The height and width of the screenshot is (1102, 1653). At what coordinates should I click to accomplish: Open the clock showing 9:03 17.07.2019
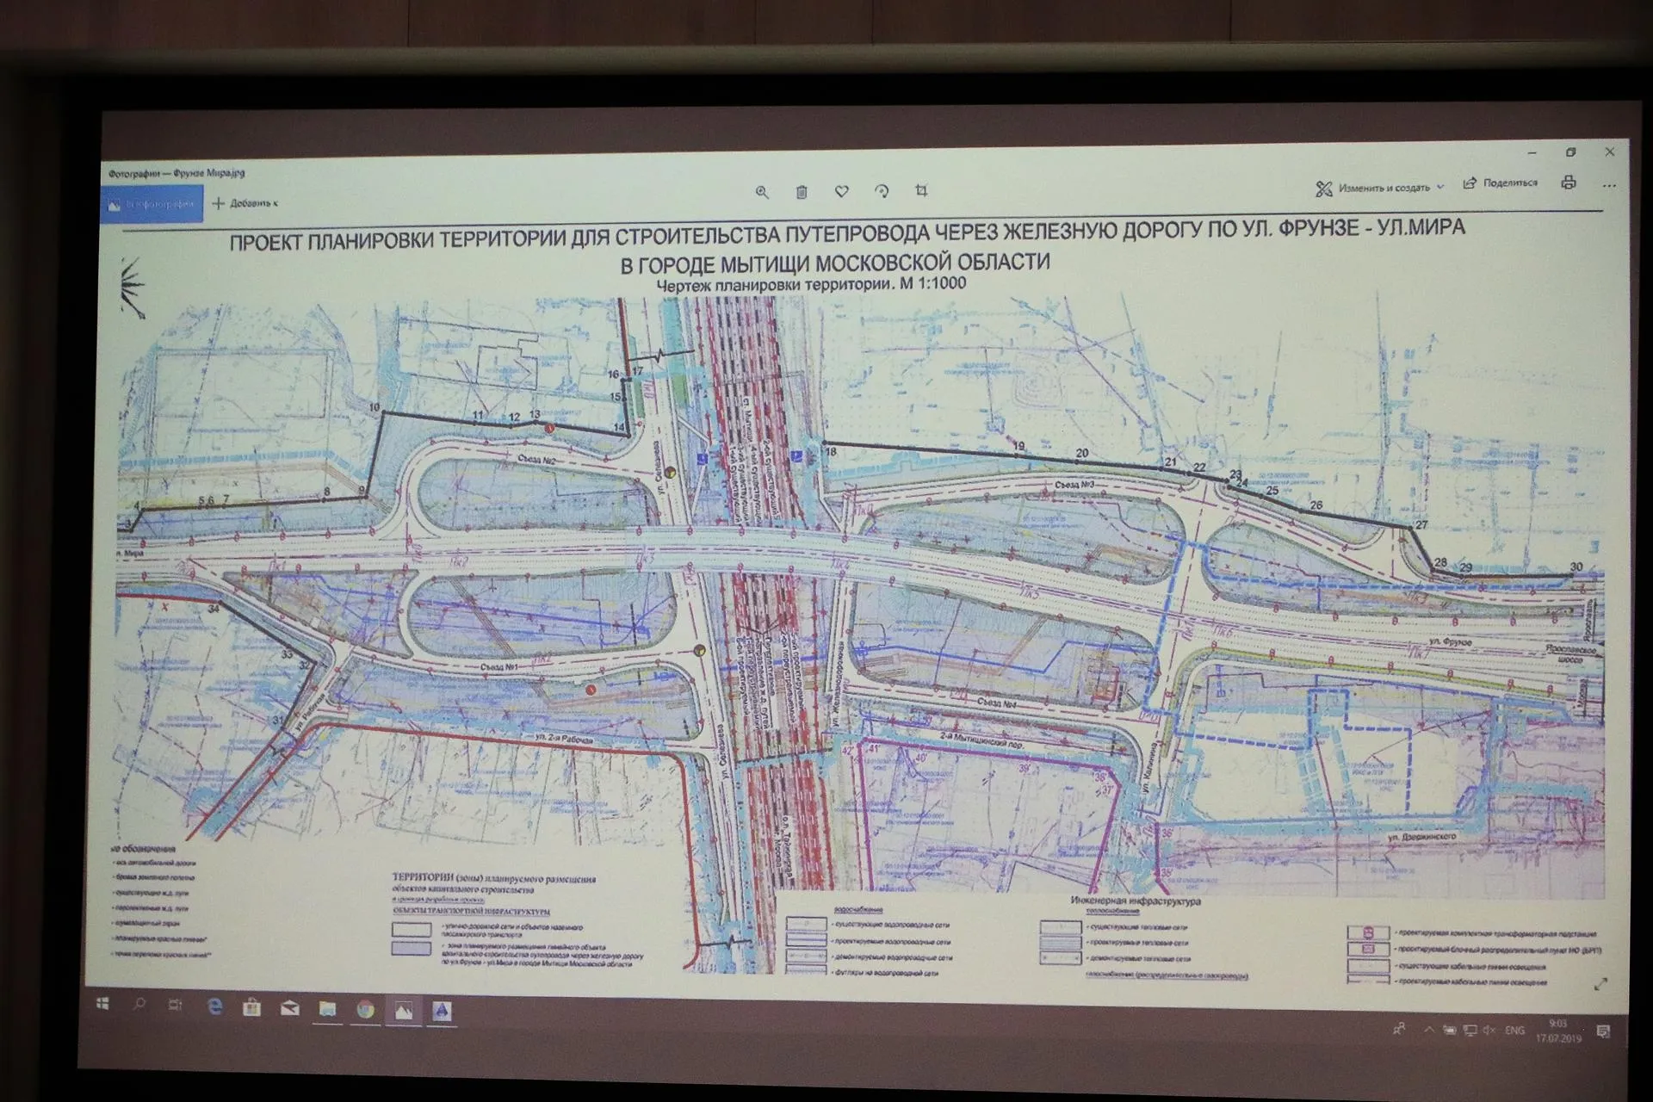(x=1558, y=1031)
